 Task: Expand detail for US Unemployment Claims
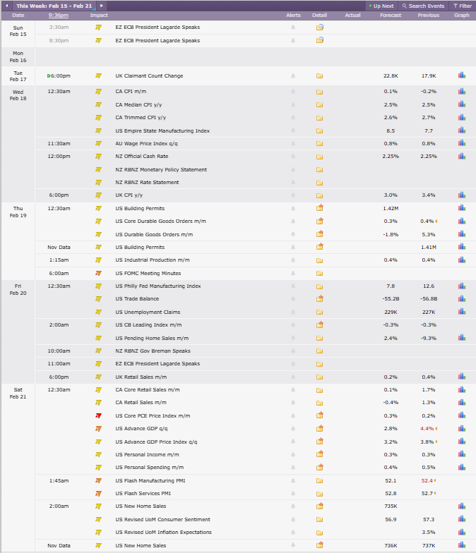pyautogui.click(x=319, y=312)
